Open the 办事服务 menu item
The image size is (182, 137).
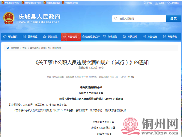pos(112,36)
